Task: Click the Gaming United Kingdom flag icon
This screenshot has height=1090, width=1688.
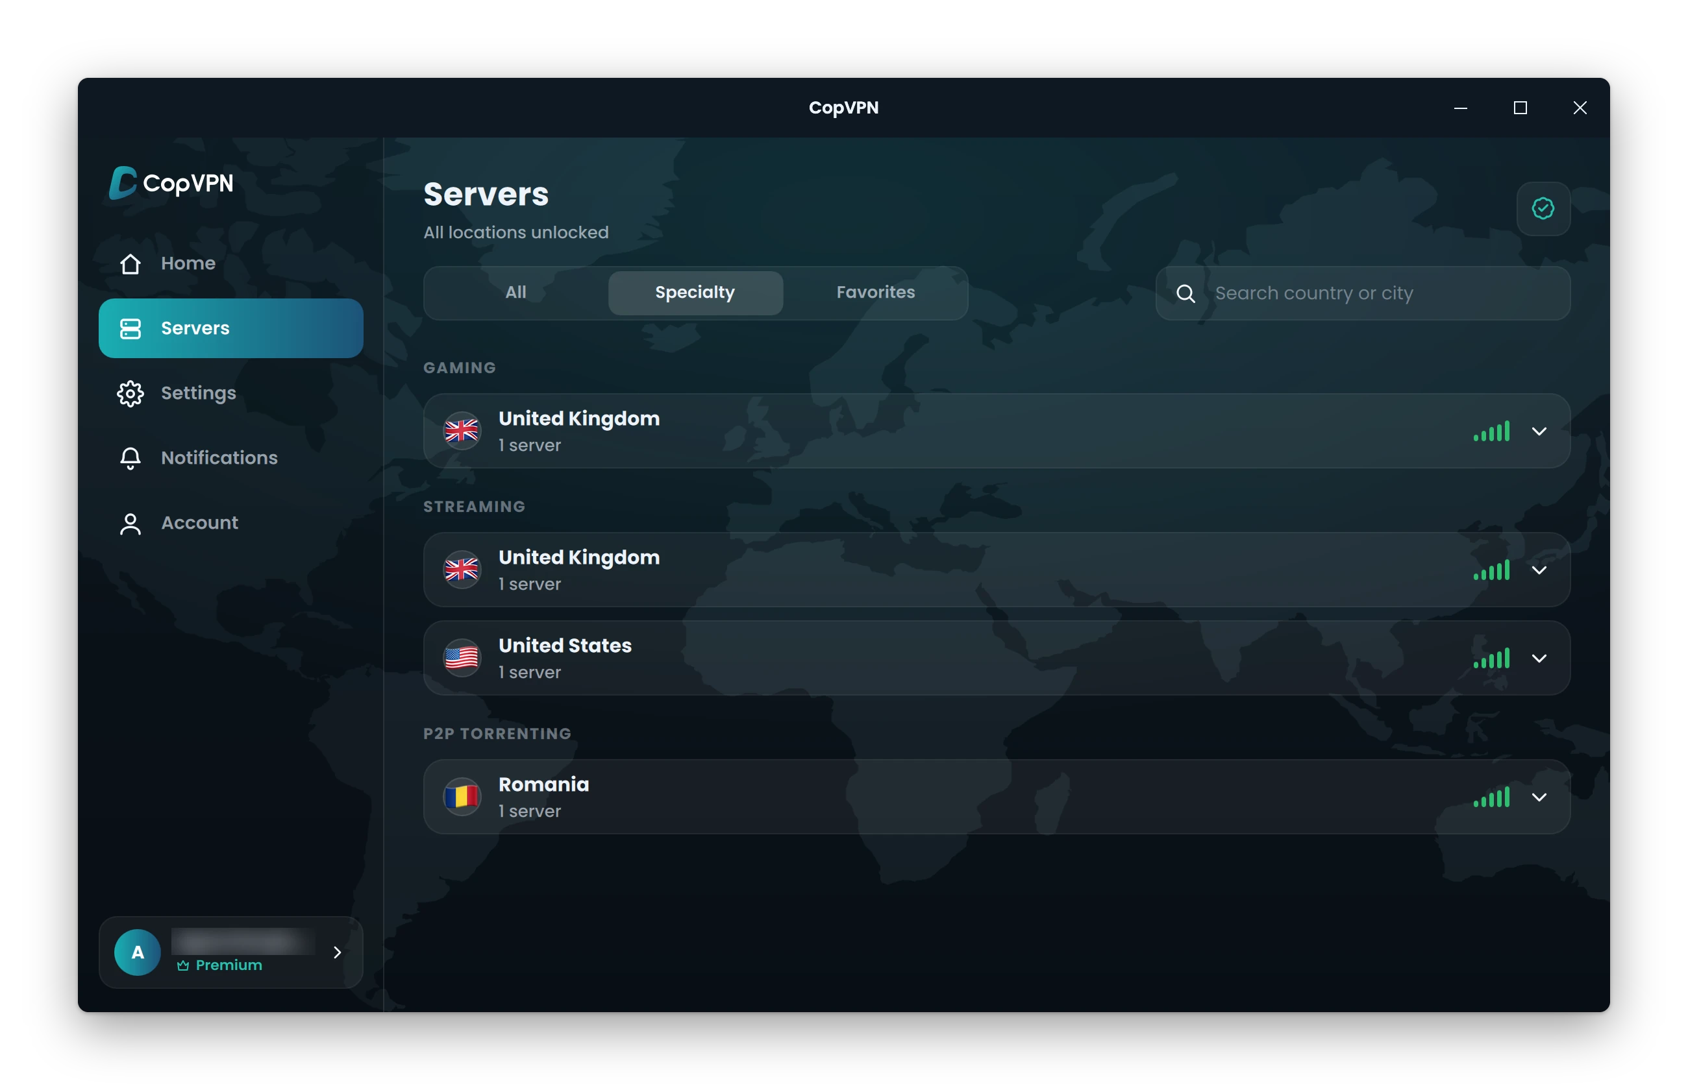Action: click(x=462, y=431)
